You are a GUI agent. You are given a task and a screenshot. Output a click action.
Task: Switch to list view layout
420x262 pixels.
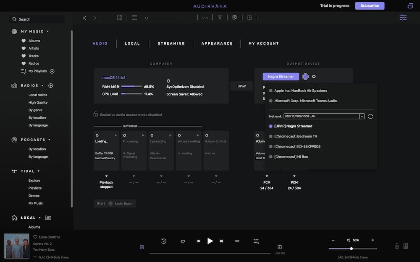pyautogui.click(x=134, y=17)
